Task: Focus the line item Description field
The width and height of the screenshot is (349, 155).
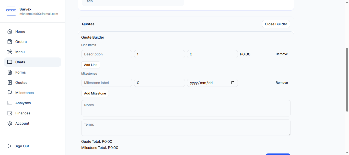Action: pyautogui.click(x=107, y=54)
